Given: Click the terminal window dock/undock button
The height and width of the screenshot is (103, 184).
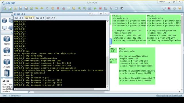Looking at the screenshot, I should coord(91,14).
